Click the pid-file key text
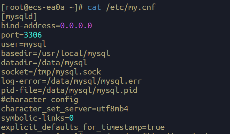This screenshot has height=134, width=230. click(x=19, y=90)
